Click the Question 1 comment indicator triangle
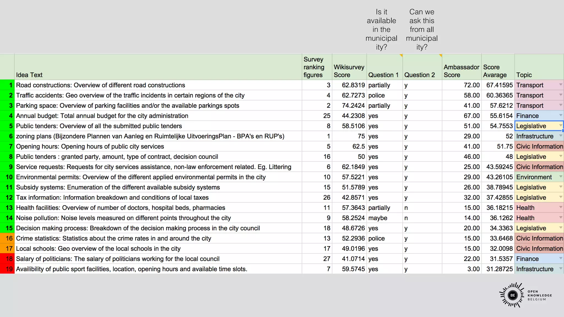Screen dimensions: 564x317 pyautogui.click(x=401, y=56)
